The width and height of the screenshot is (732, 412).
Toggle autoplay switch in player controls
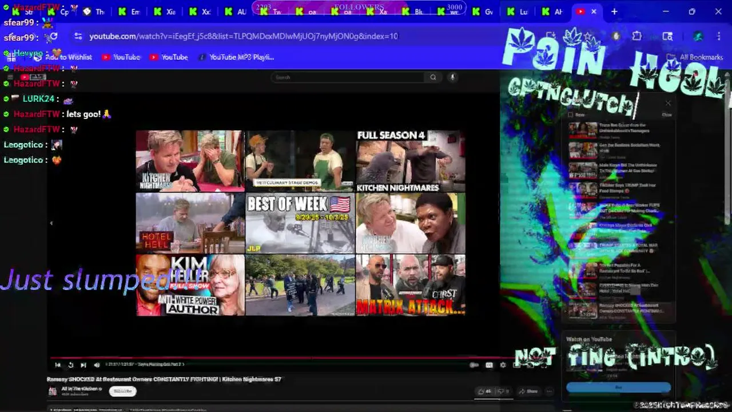pos(474,365)
